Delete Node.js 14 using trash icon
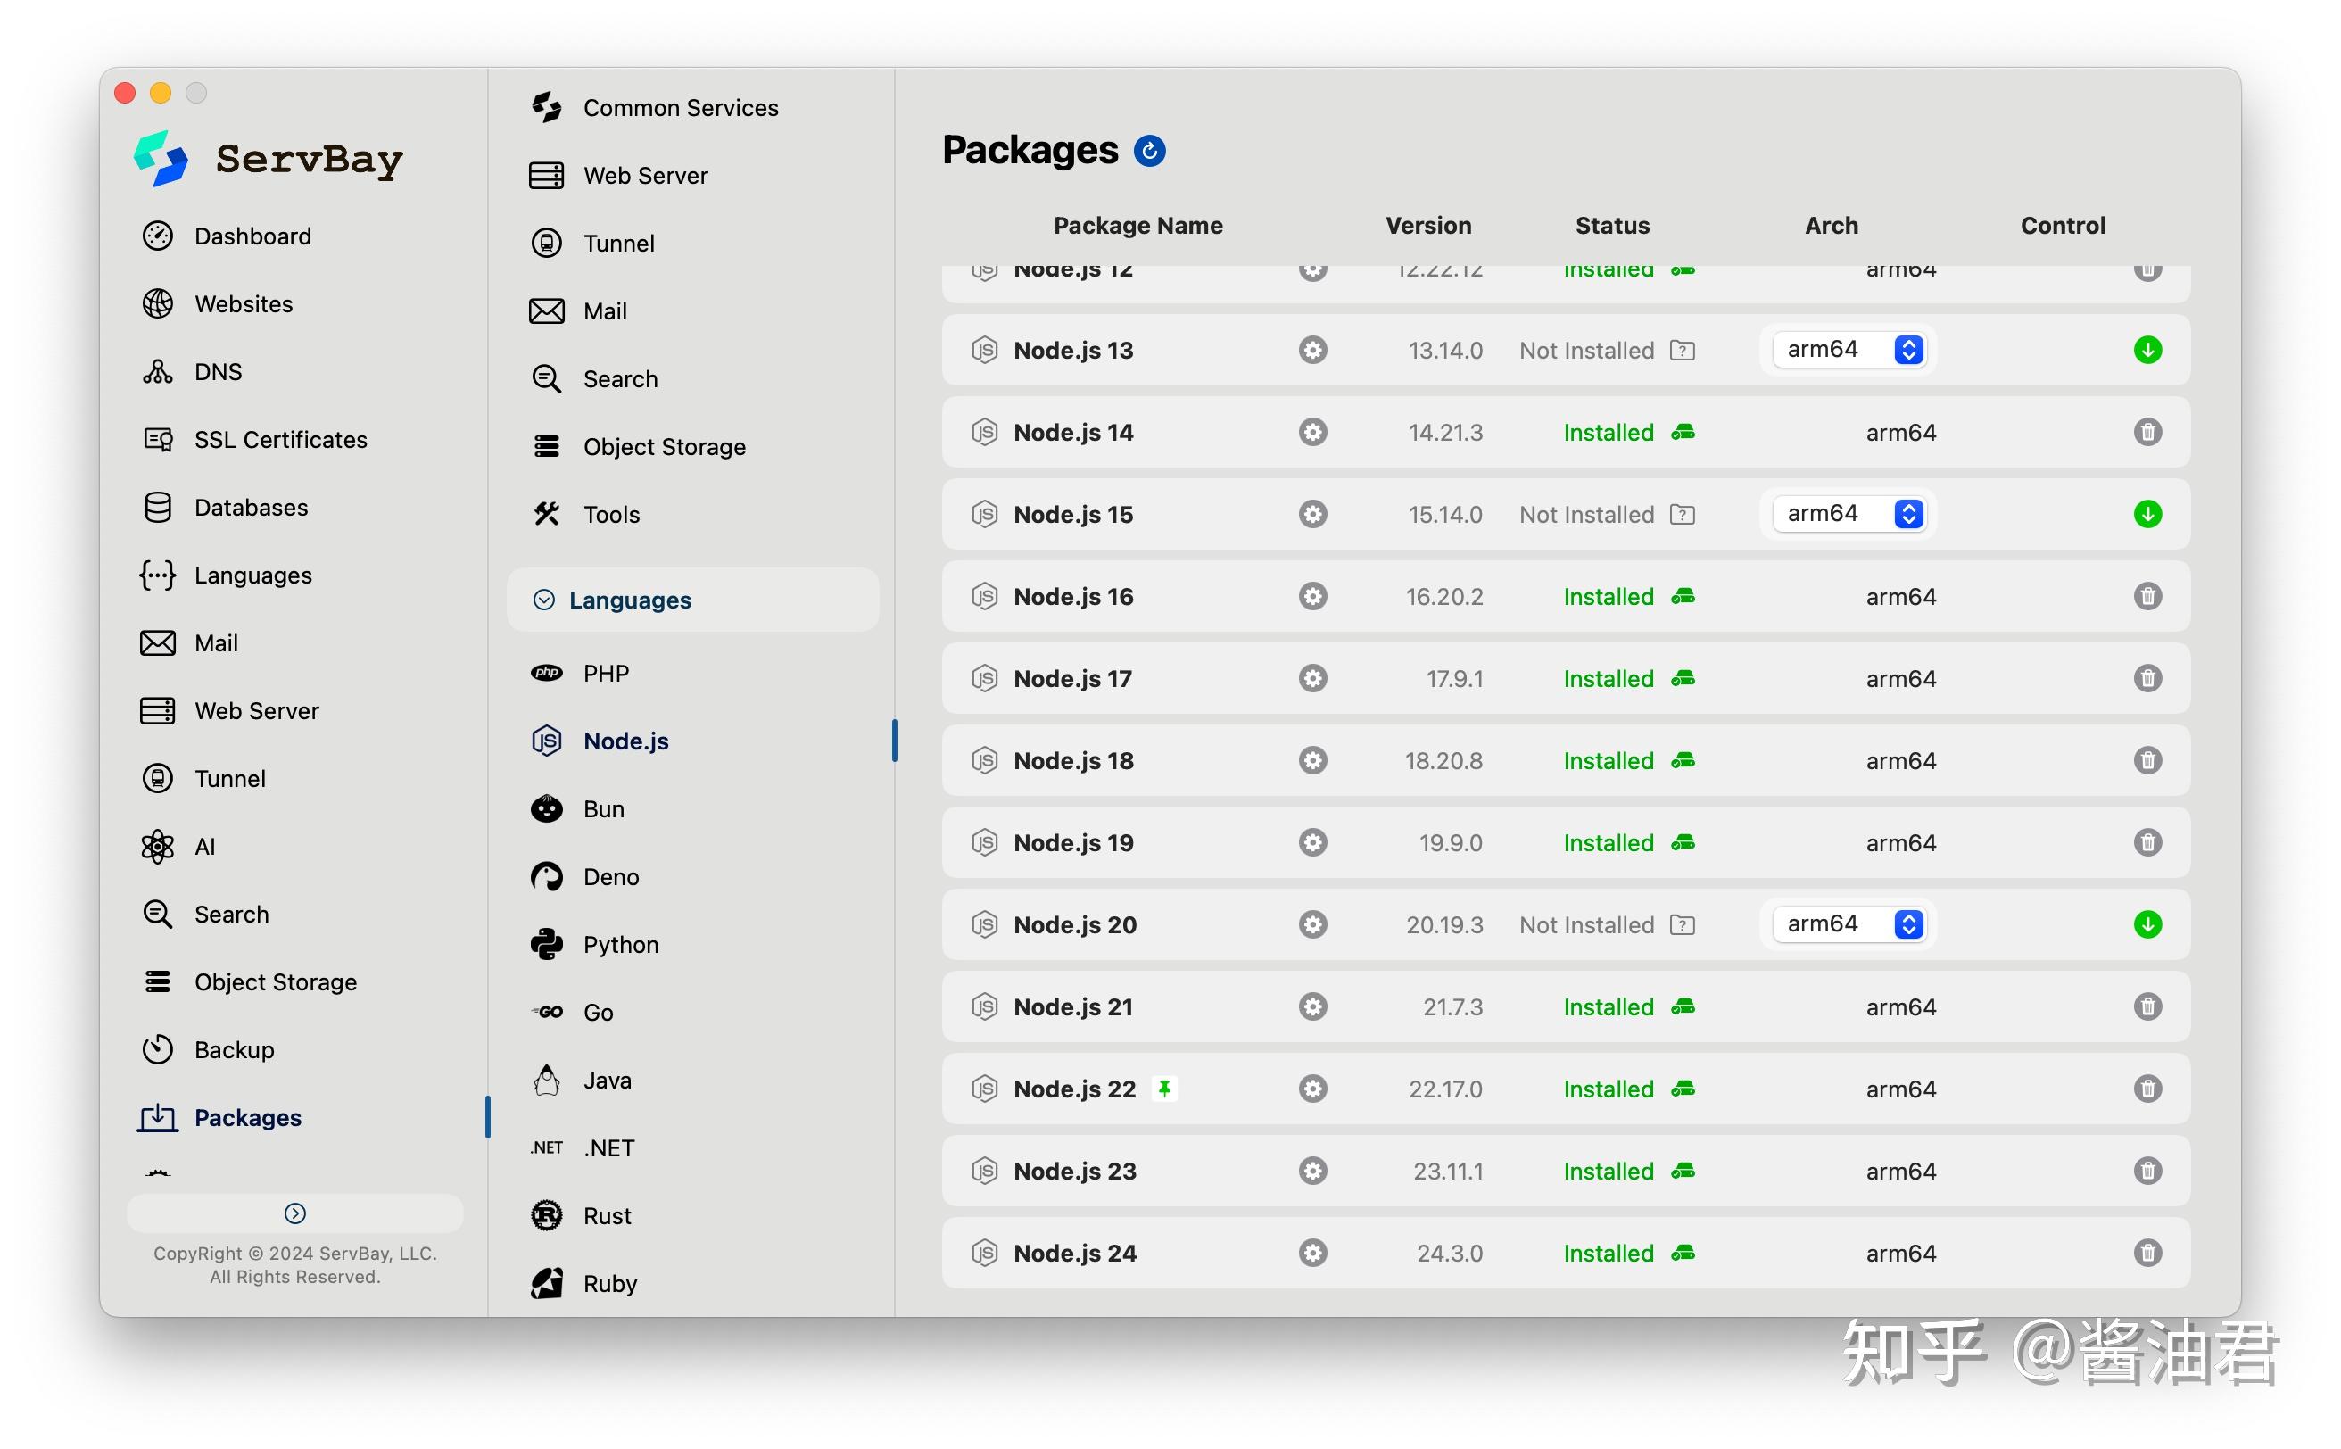 pyautogui.click(x=2147, y=432)
